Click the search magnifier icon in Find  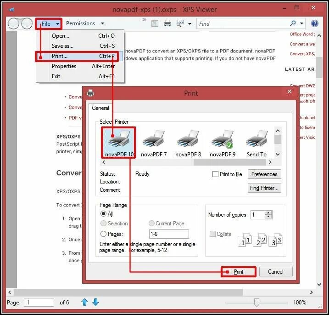tap(293, 23)
